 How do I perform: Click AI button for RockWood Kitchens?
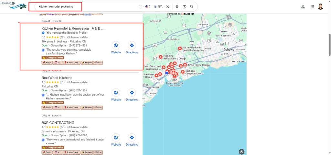click(57, 108)
